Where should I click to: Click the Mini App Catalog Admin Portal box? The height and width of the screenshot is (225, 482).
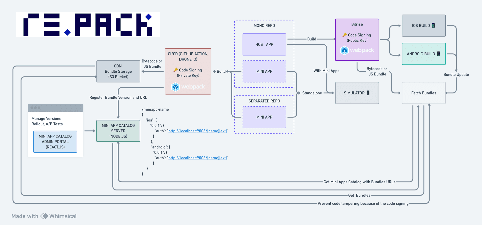tap(55, 142)
